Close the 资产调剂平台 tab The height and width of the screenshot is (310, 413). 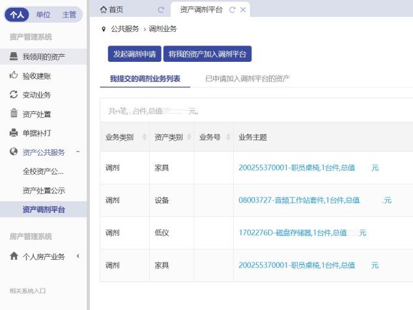coord(243,10)
